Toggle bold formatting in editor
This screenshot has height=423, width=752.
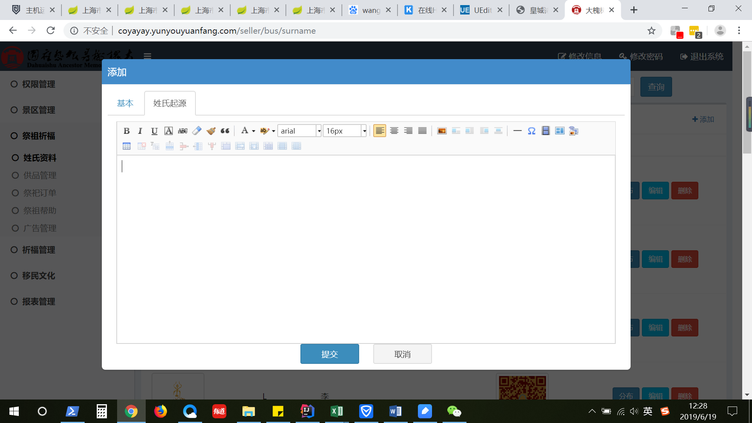(127, 131)
